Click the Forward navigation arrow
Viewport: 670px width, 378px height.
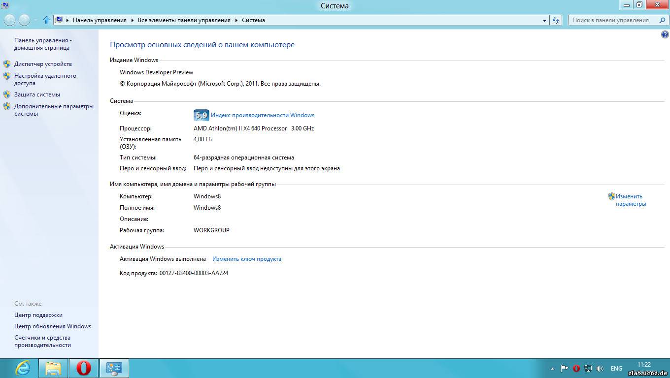pyautogui.click(x=24, y=20)
